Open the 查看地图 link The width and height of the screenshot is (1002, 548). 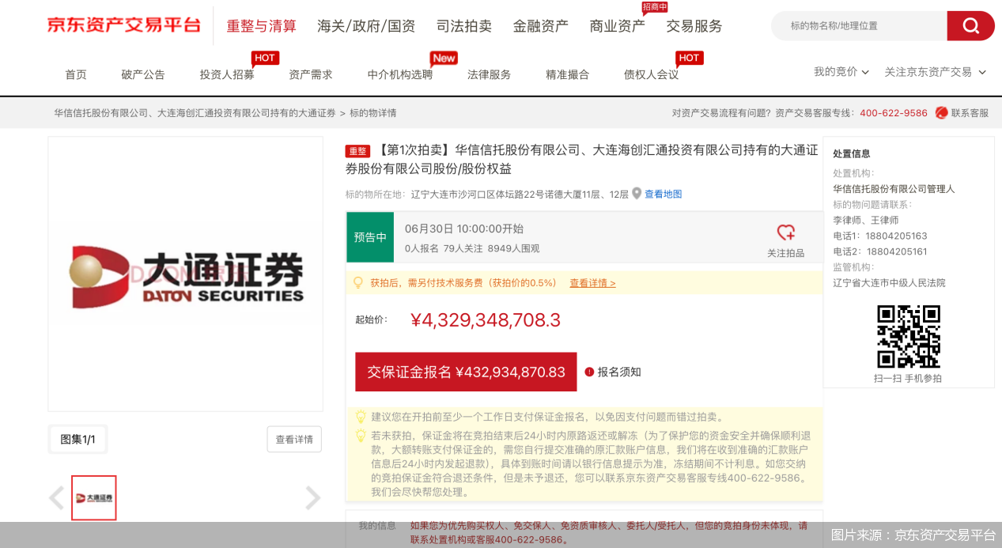point(663,194)
